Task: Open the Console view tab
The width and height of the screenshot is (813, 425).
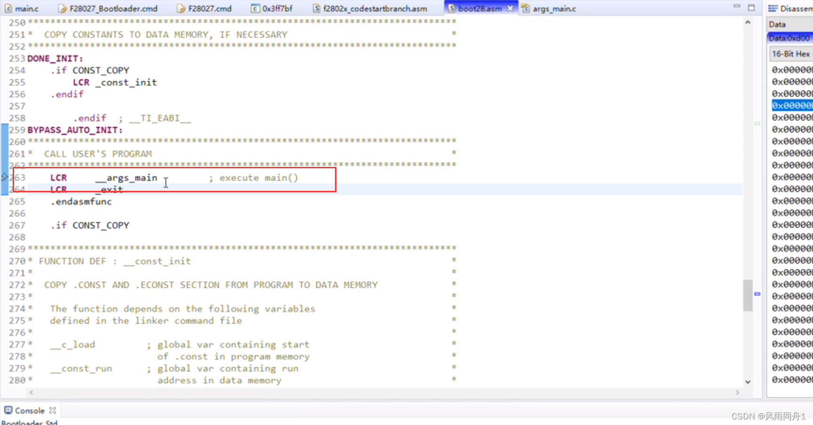Action: 30,410
